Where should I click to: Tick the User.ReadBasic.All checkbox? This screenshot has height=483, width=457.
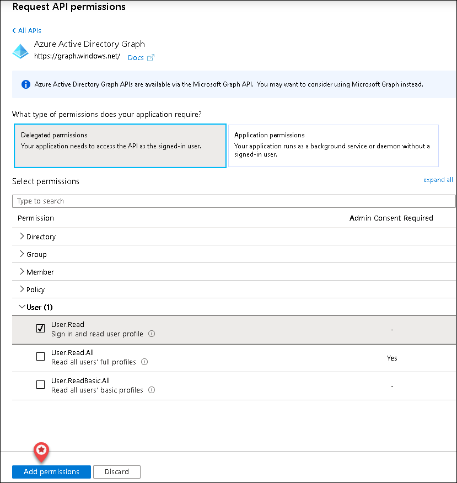[40, 385]
